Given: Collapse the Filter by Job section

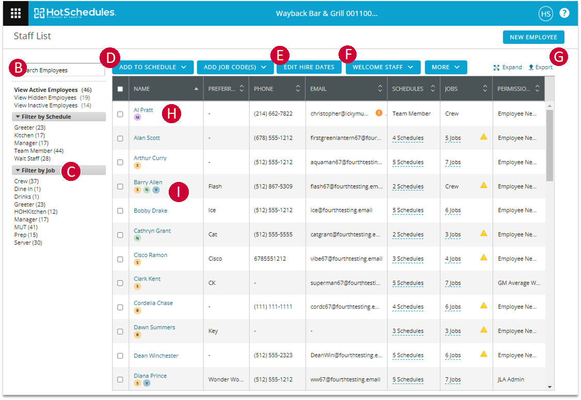Looking at the screenshot, I should click(19, 171).
